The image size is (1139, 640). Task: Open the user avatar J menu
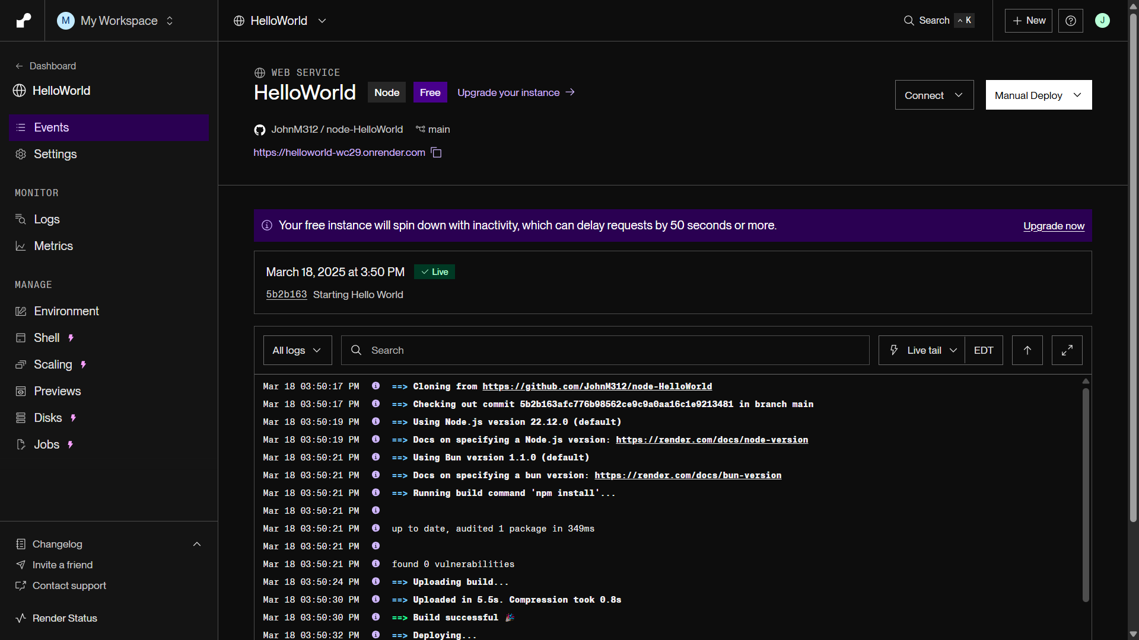(x=1102, y=20)
